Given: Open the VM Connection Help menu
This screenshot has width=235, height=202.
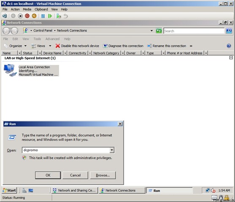Looking at the screenshot, I should coord(64,9).
